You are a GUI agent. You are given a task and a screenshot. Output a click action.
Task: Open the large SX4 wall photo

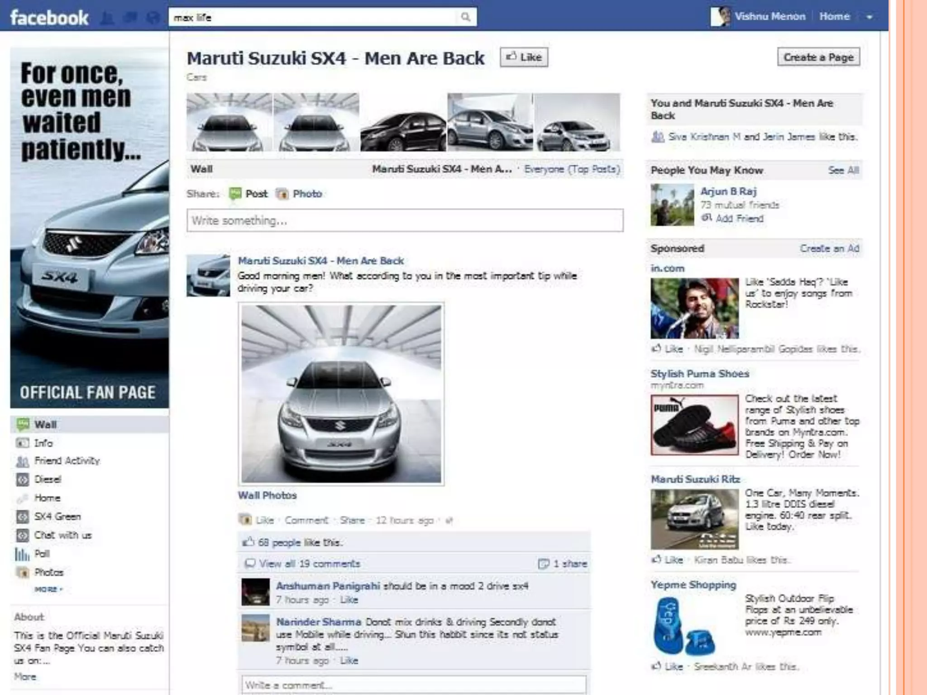pos(341,394)
